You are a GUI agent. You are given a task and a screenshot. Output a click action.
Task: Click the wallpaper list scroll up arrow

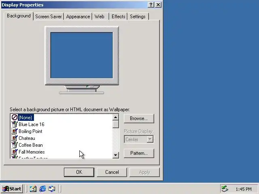tap(116, 117)
